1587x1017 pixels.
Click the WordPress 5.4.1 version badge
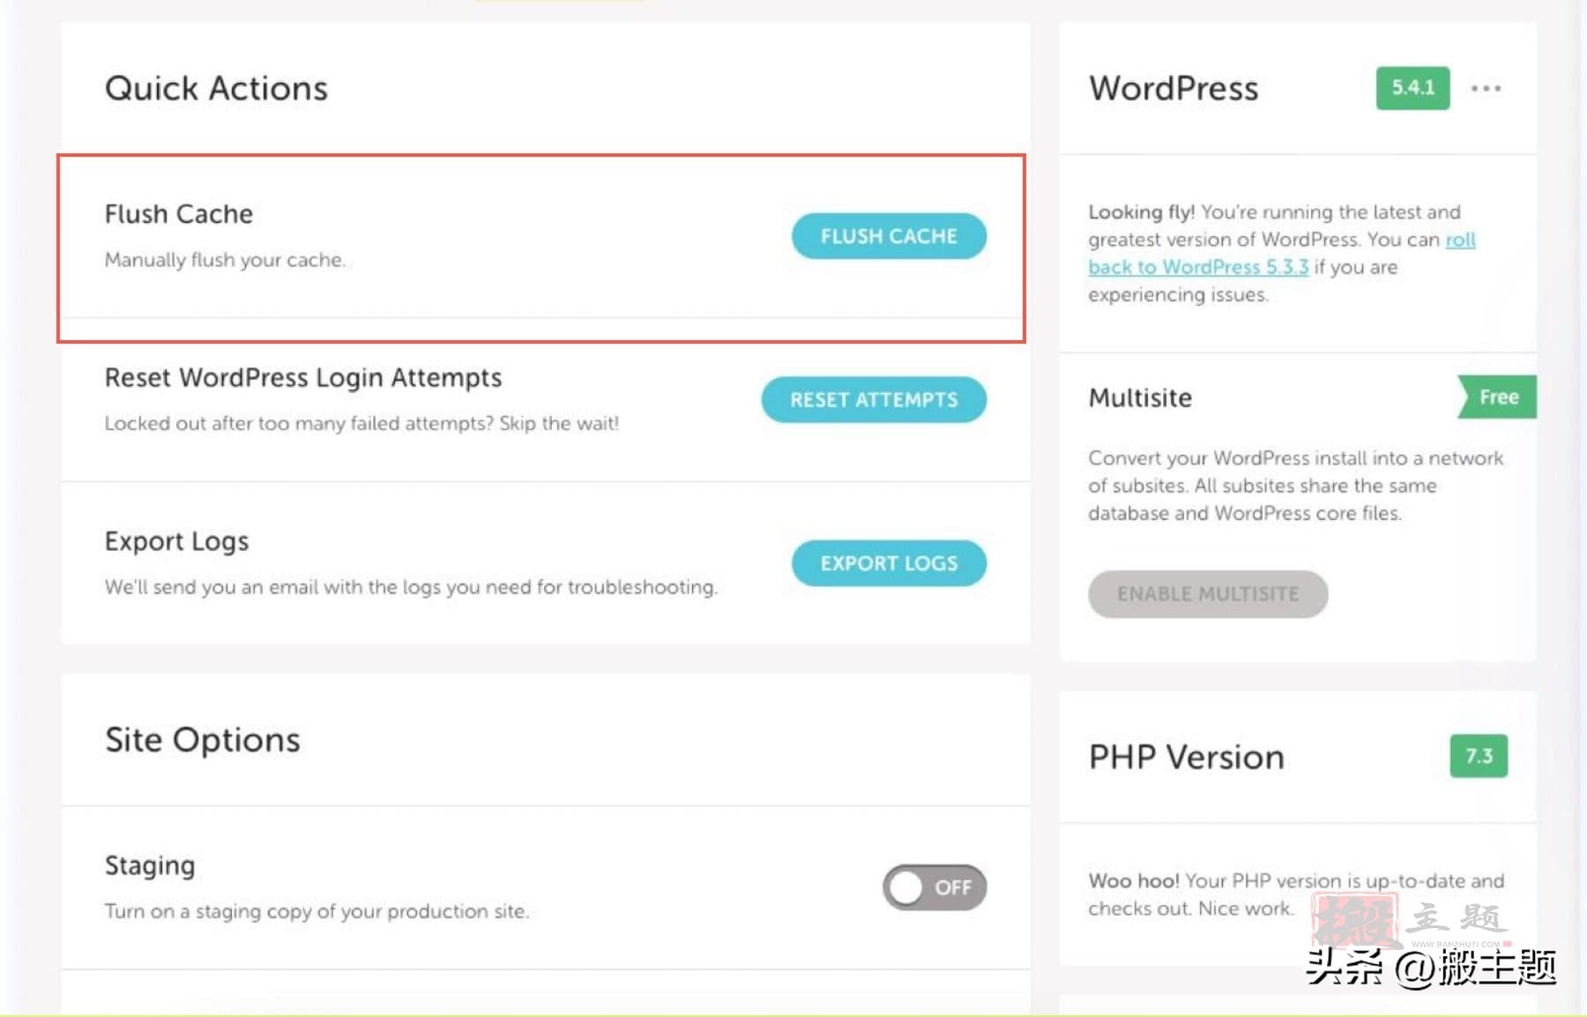(1412, 88)
